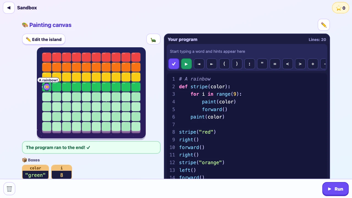Insert a greater-than symbol

300,64
